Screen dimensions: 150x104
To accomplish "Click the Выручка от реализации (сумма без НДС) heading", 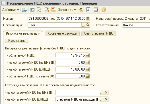I will (x=48, y=48).
